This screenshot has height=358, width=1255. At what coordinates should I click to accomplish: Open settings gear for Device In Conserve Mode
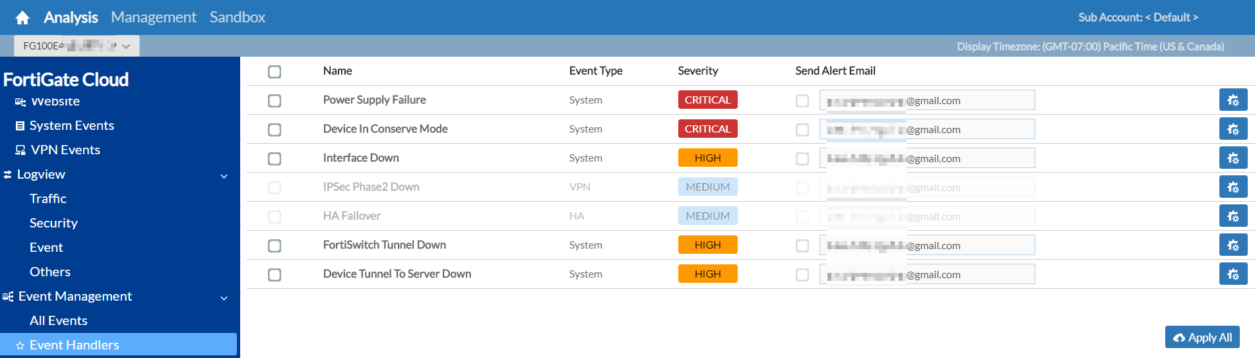(1233, 129)
